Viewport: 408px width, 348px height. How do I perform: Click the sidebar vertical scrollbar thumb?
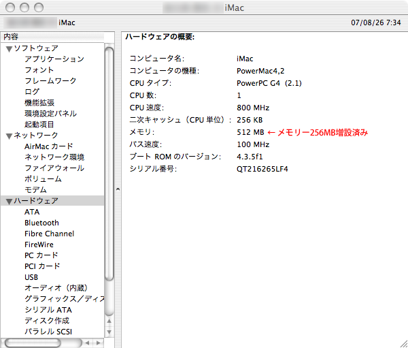pos(109,164)
